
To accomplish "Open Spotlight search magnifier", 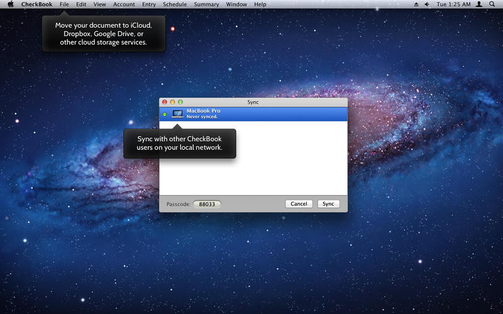I will pyautogui.click(x=492, y=4).
